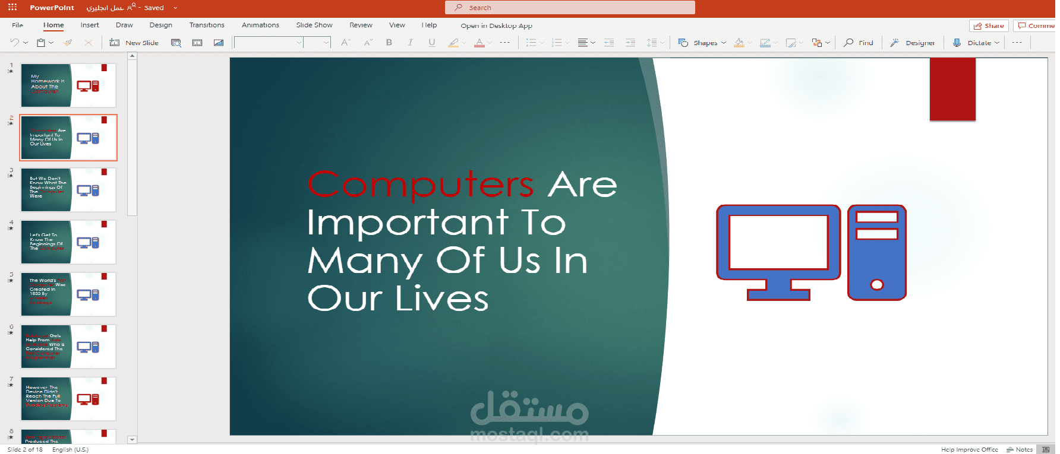Switch to the Design tab
Image resolution: width=1060 pixels, height=454 pixels.
click(160, 25)
